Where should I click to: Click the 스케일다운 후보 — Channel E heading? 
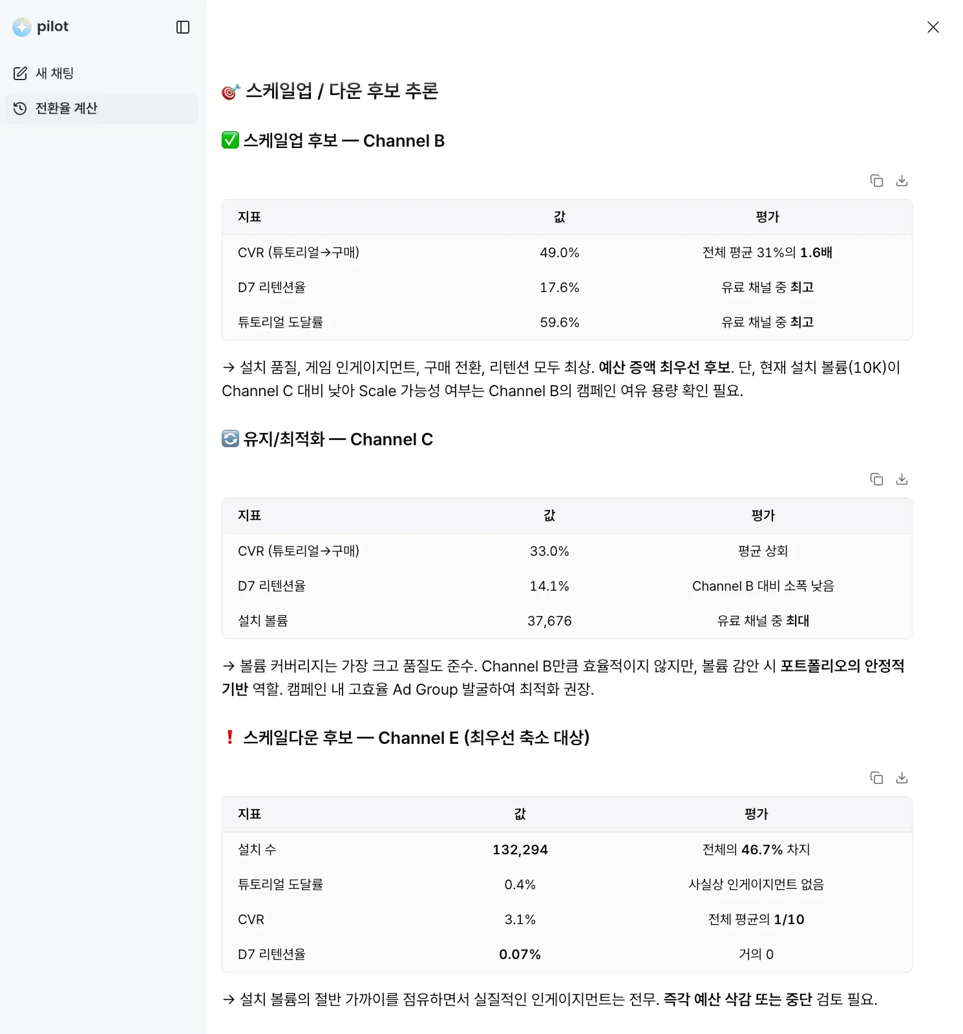point(416,738)
